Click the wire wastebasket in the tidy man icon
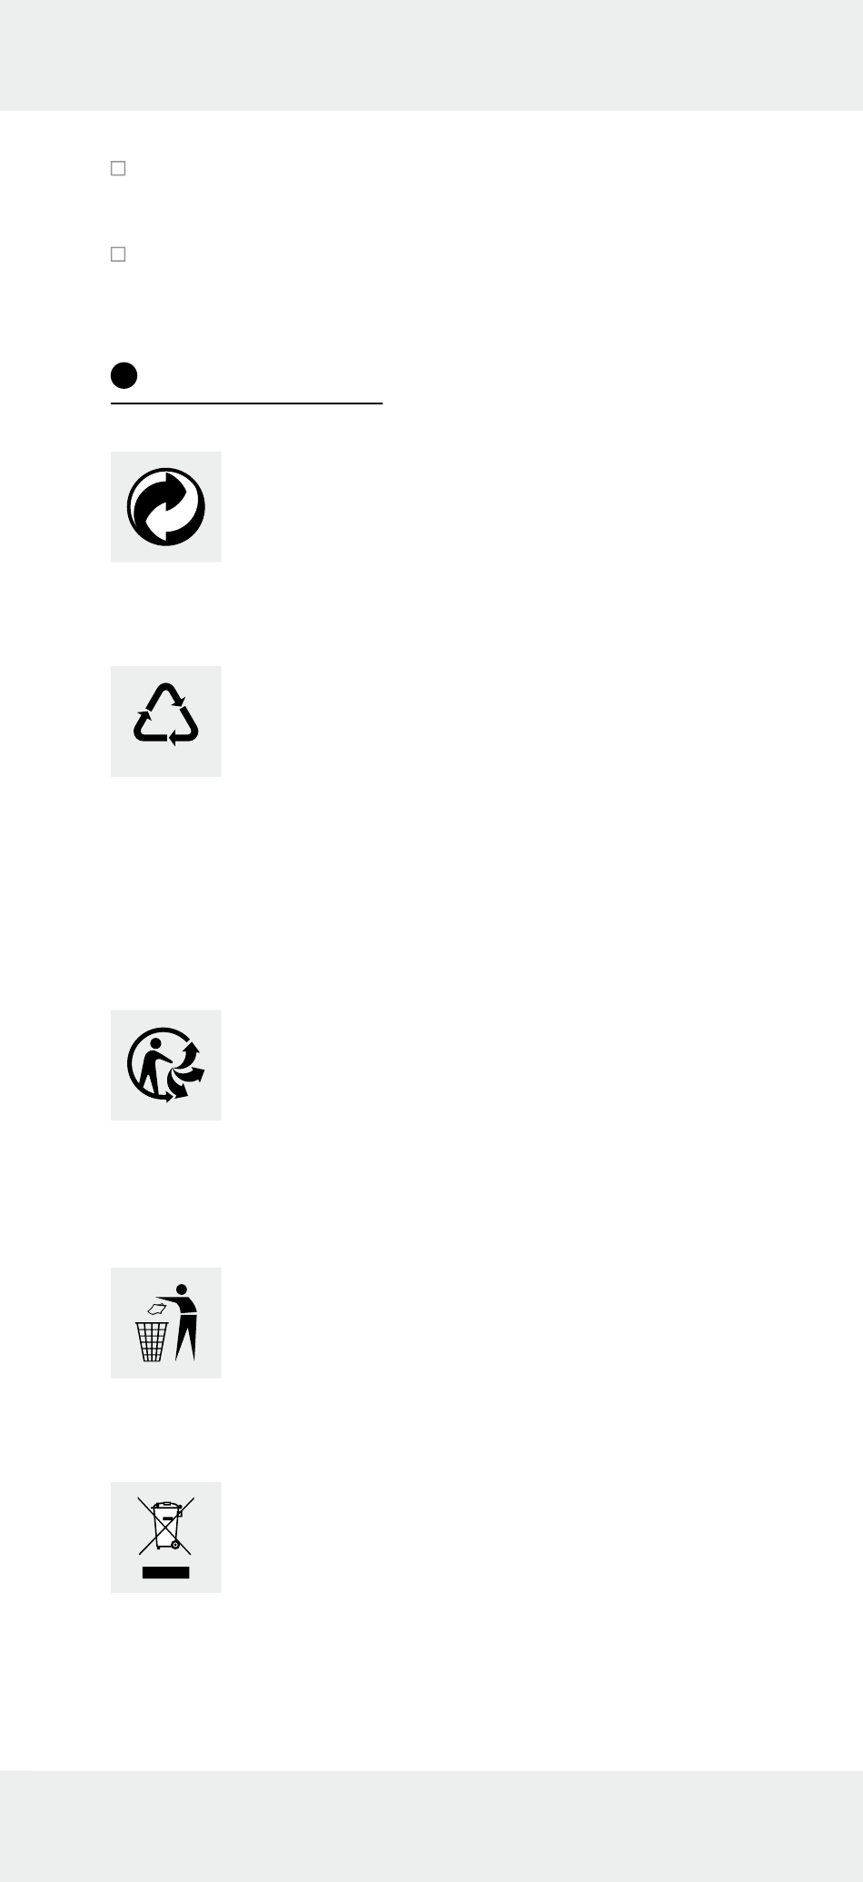 (152, 1341)
